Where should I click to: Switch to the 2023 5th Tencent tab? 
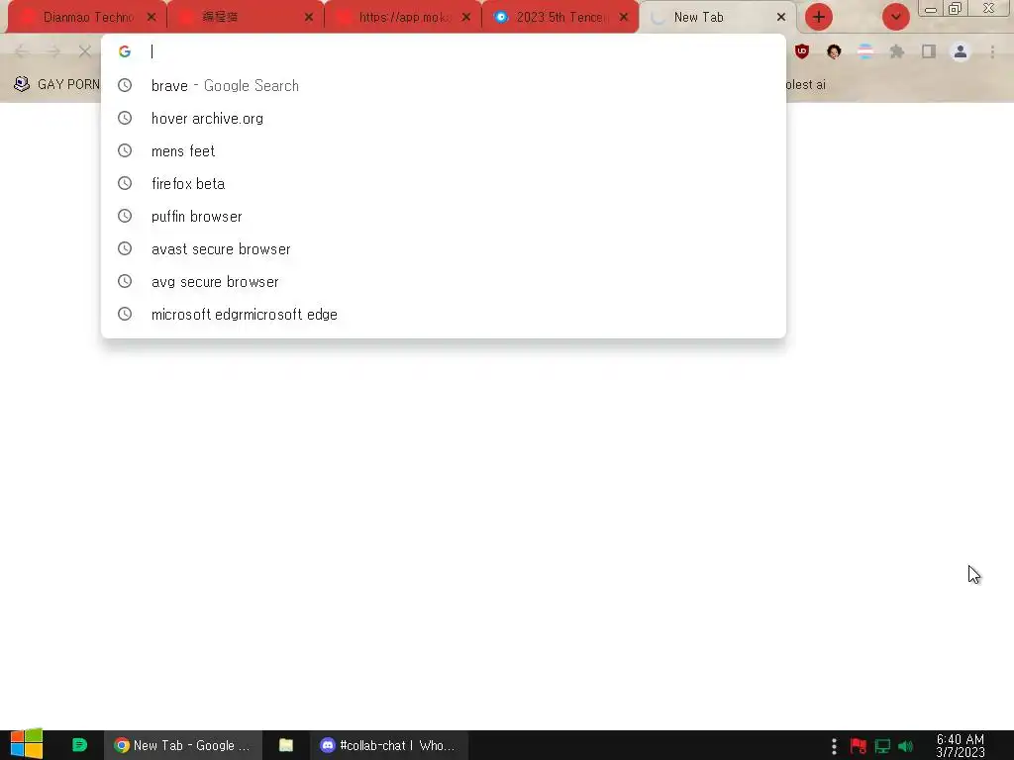[559, 18]
